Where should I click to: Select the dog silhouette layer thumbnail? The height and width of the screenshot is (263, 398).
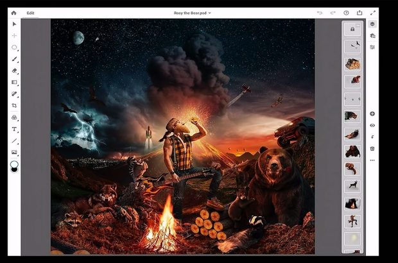click(352, 187)
